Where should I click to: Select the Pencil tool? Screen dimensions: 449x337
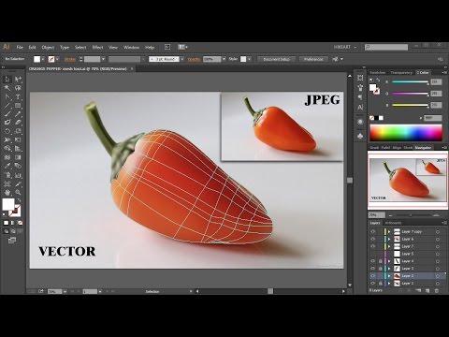tap(18, 114)
